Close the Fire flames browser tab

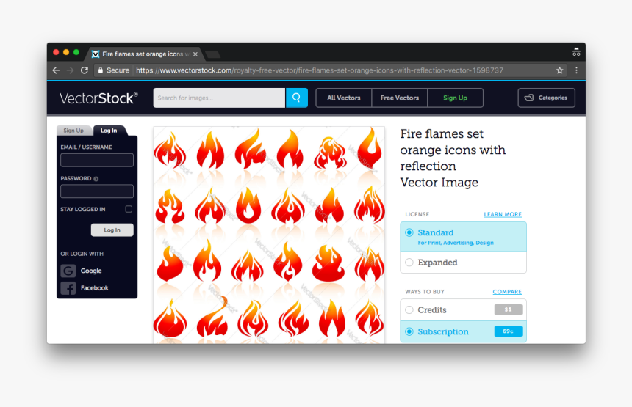tap(195, 54)
